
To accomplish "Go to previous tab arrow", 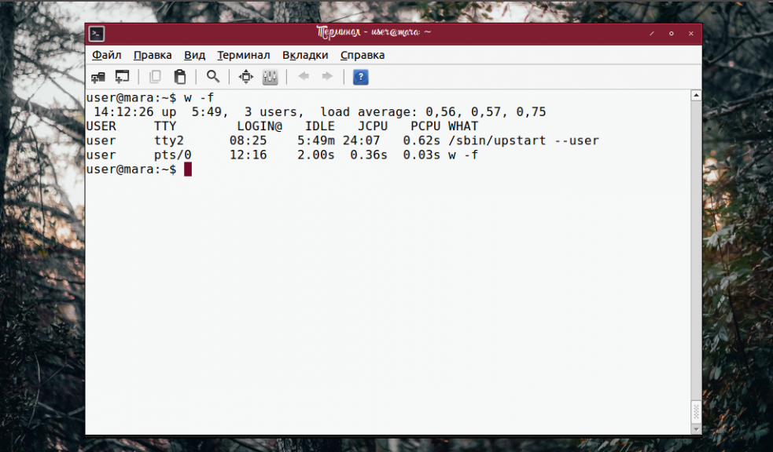I will (304, 76).
